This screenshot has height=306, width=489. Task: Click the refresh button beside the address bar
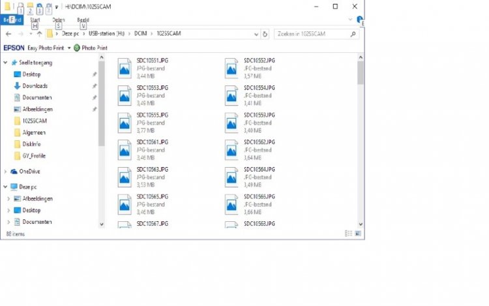click(265, 34)
